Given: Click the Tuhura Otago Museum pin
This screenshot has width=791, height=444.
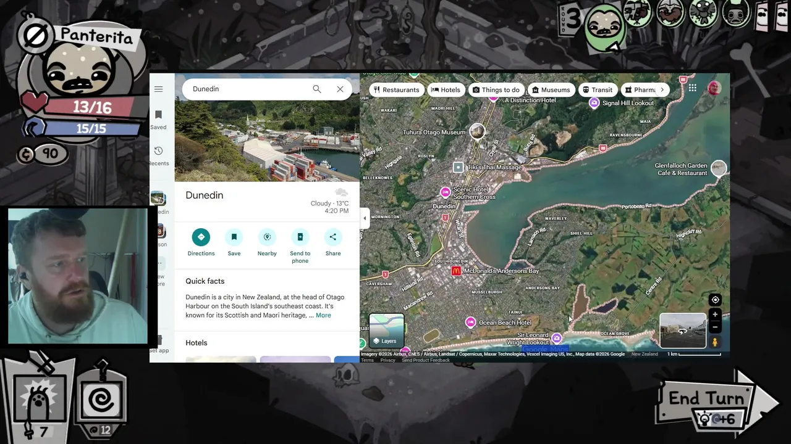Looking at the screenshot, I should point(477,131).
